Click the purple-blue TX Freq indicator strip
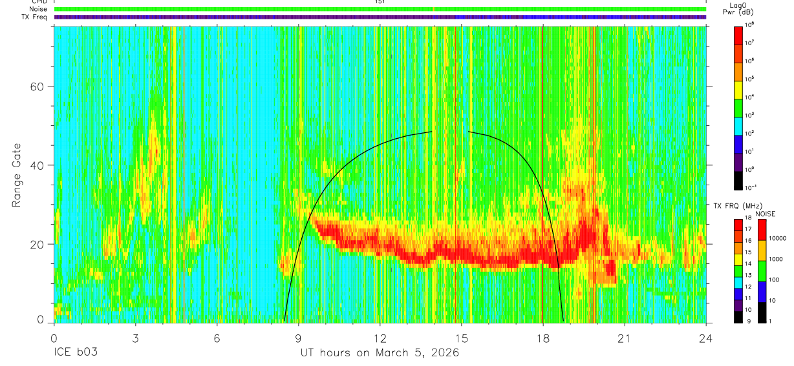 tap(380, 17)
